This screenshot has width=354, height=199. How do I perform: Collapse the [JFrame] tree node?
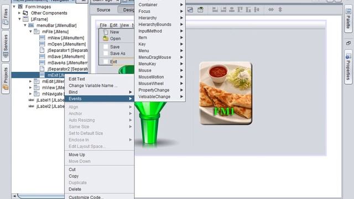point(20,19)
